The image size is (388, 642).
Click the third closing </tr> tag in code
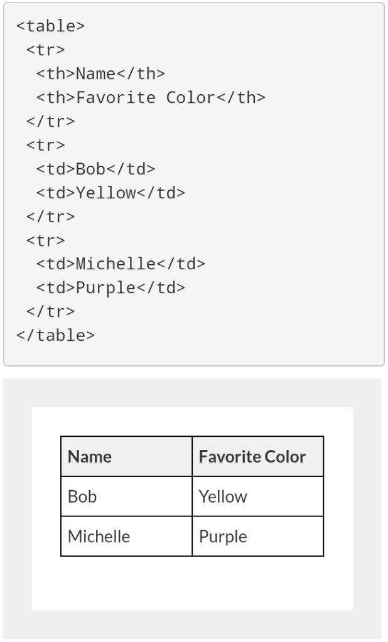pyautogui.click(x=50, y=311)
